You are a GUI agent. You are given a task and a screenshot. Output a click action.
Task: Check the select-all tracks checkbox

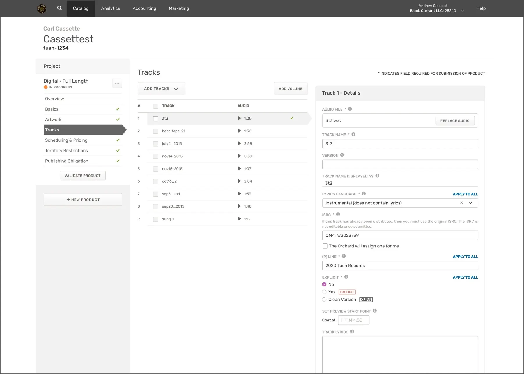156,106
